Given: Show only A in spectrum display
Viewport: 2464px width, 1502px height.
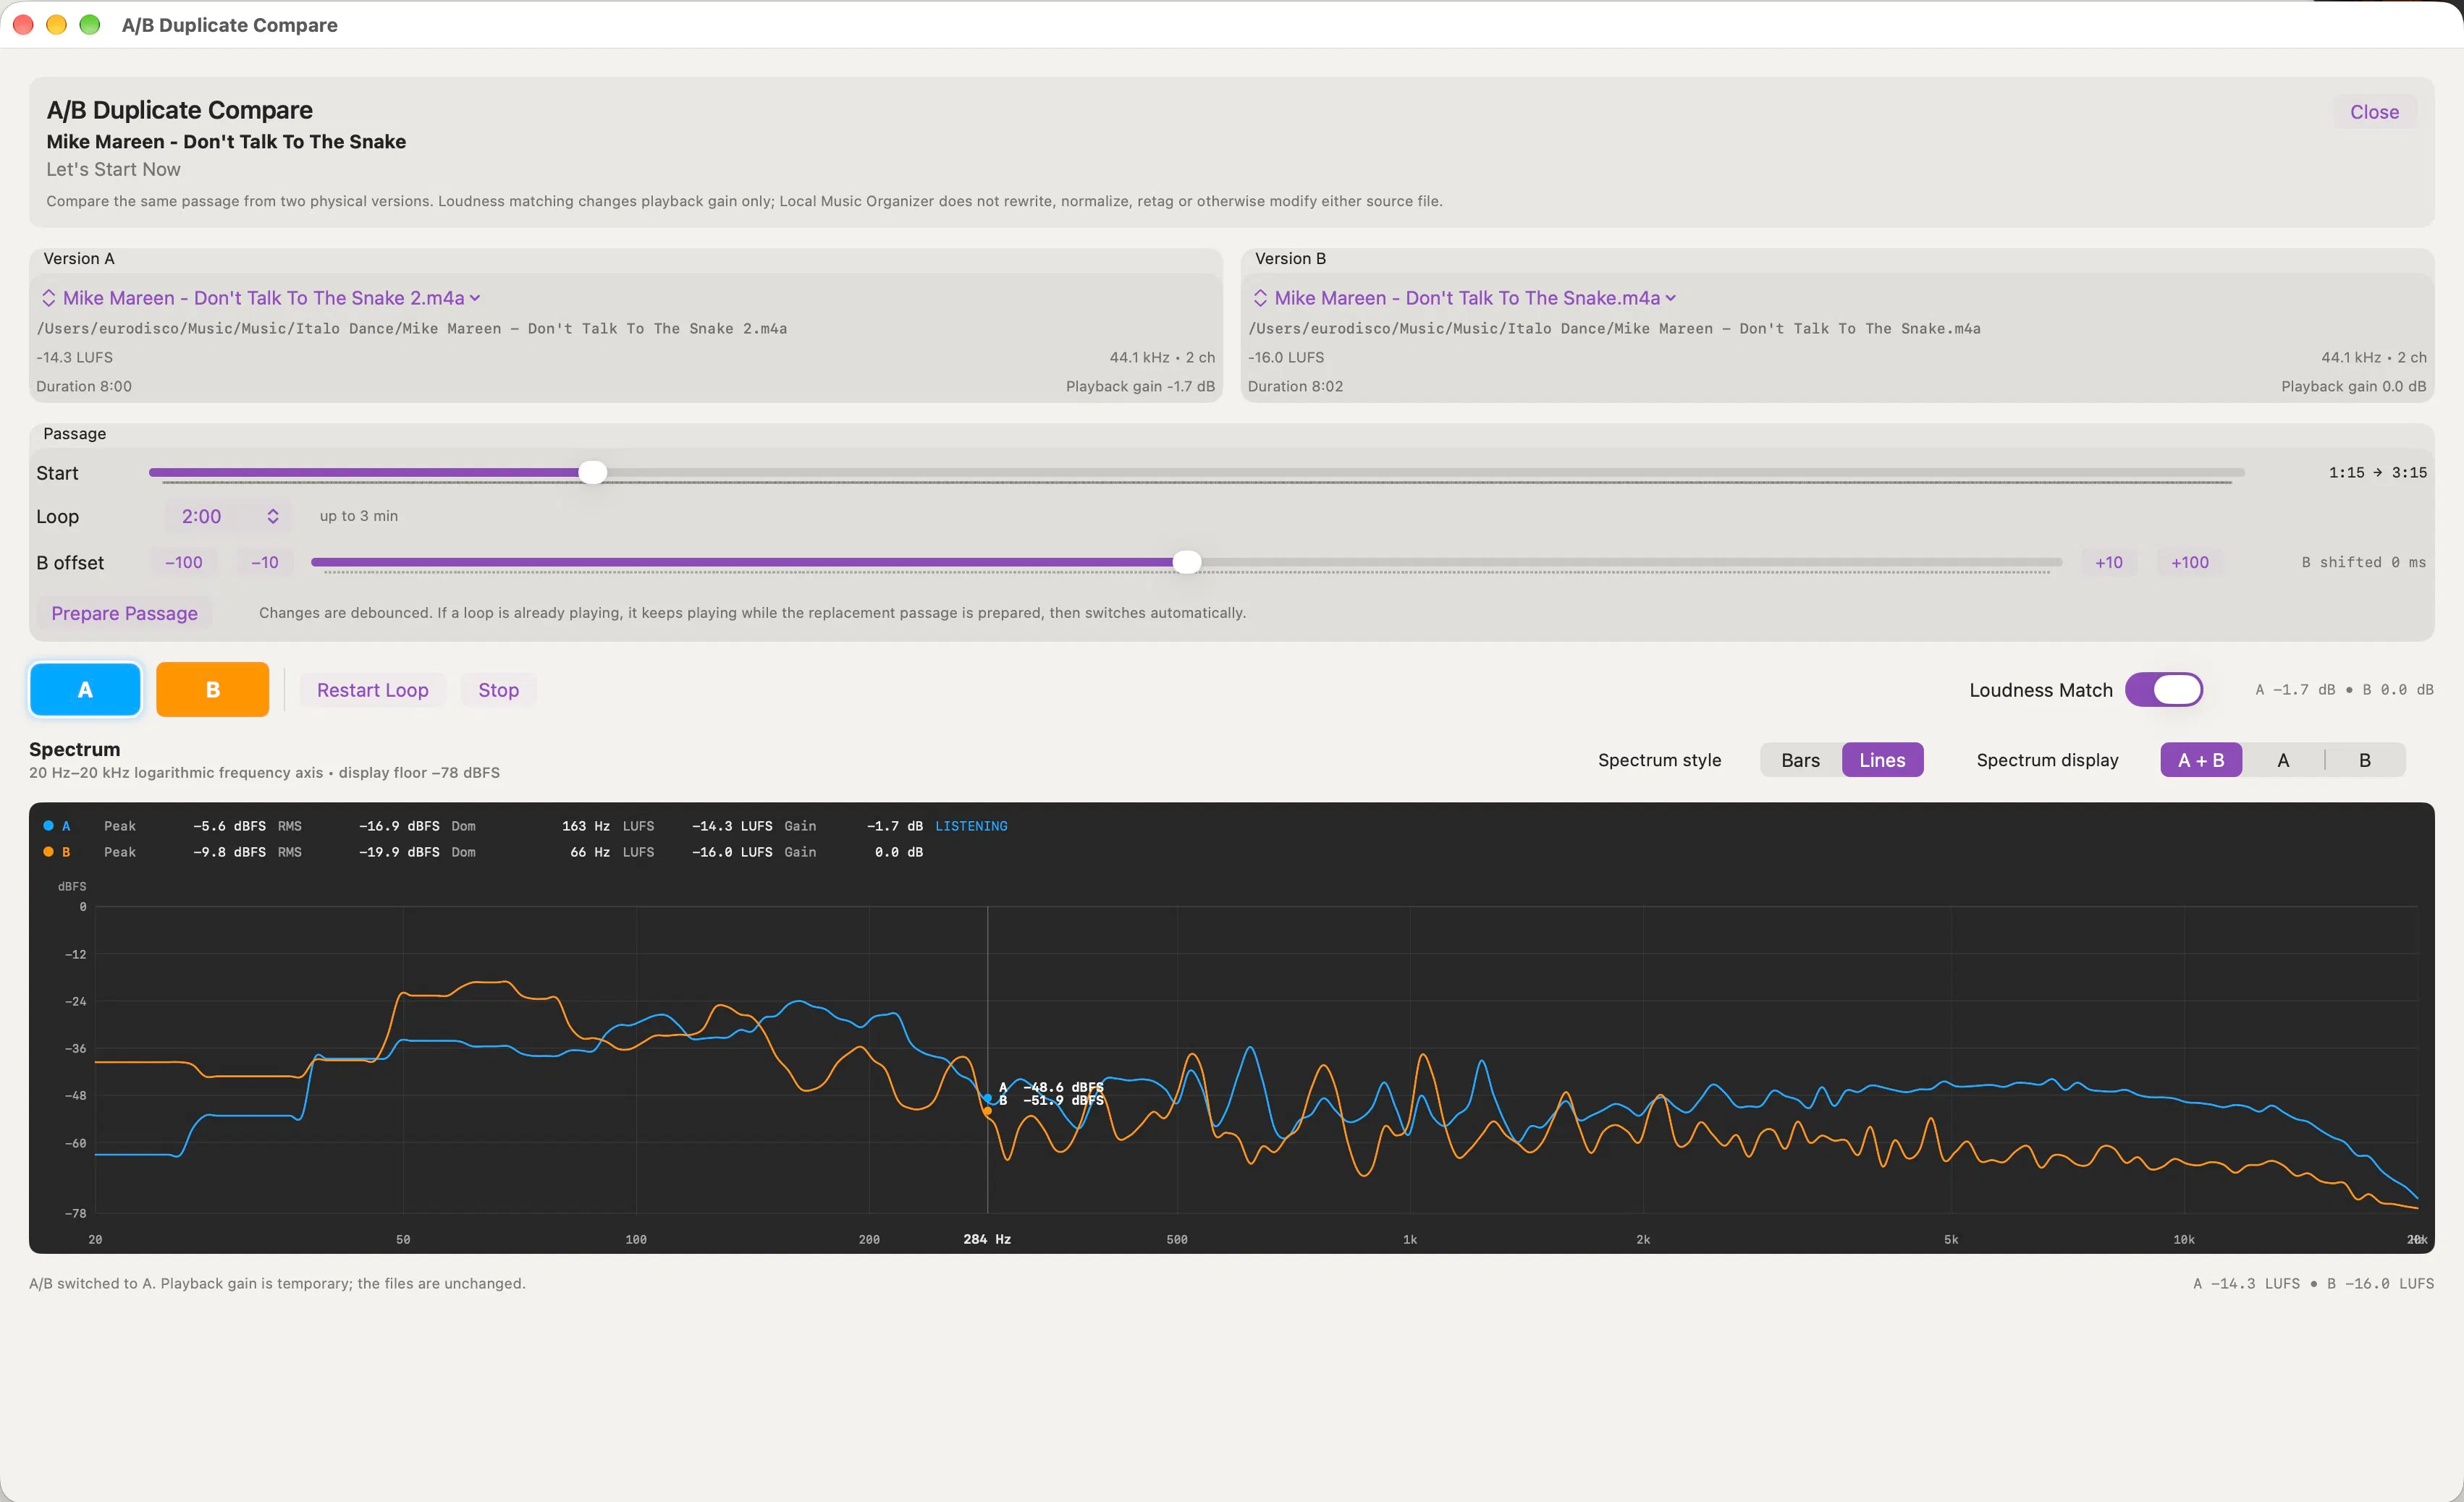Looking at the screenshot, I should (2283, 760).
